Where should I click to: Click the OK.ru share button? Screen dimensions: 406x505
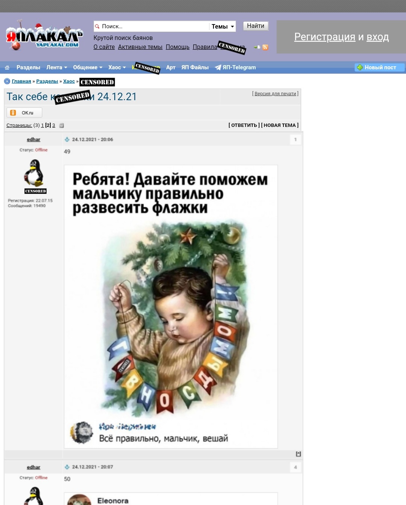point(24,113)
